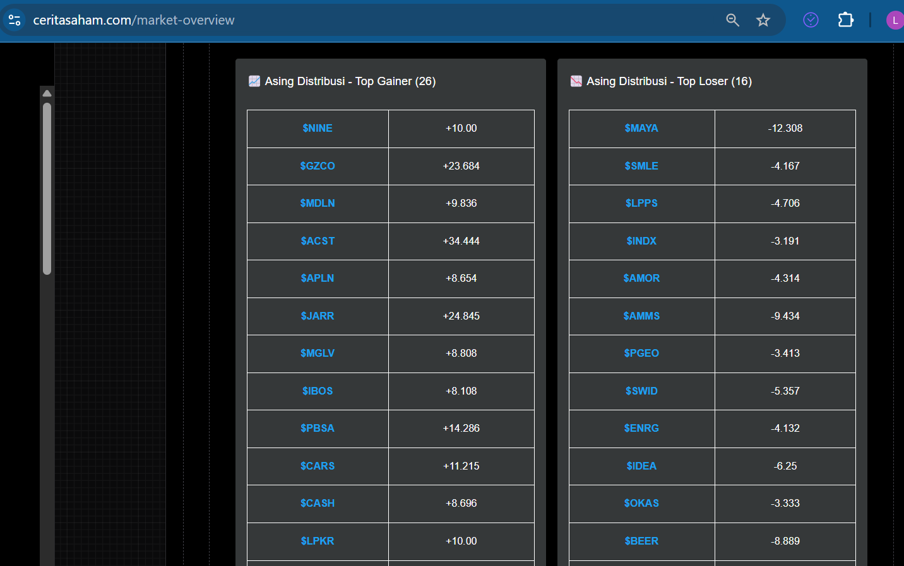Open the Extensions puzzle icon
Viewport: 904px width, 566px height.
point(845,20)
